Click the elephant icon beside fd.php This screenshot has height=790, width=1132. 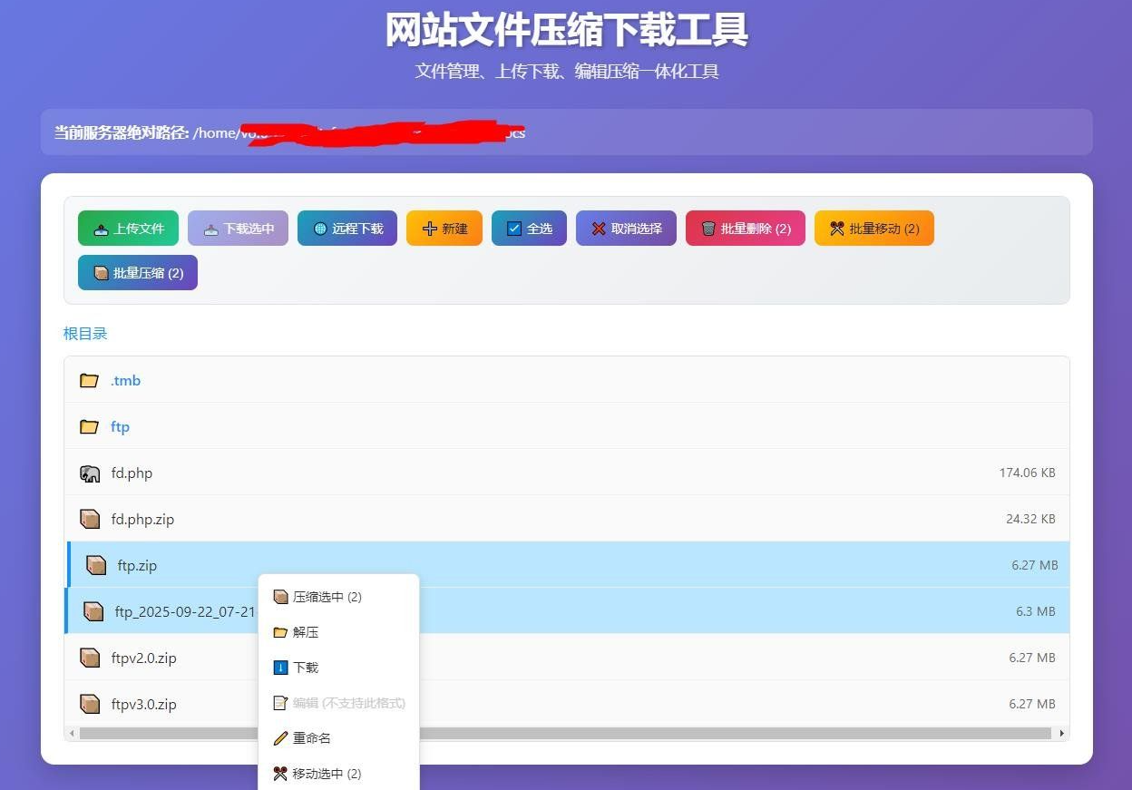(x=89, y=473)
